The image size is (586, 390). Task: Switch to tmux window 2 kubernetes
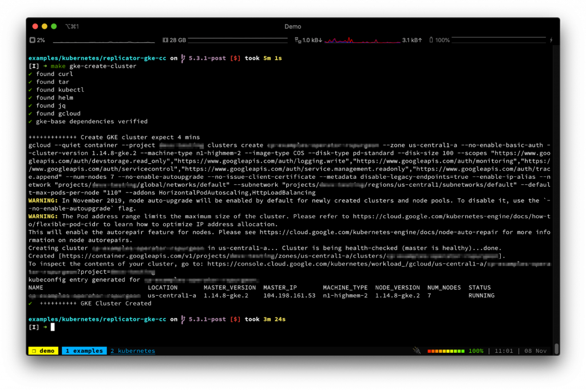point(132,351)
